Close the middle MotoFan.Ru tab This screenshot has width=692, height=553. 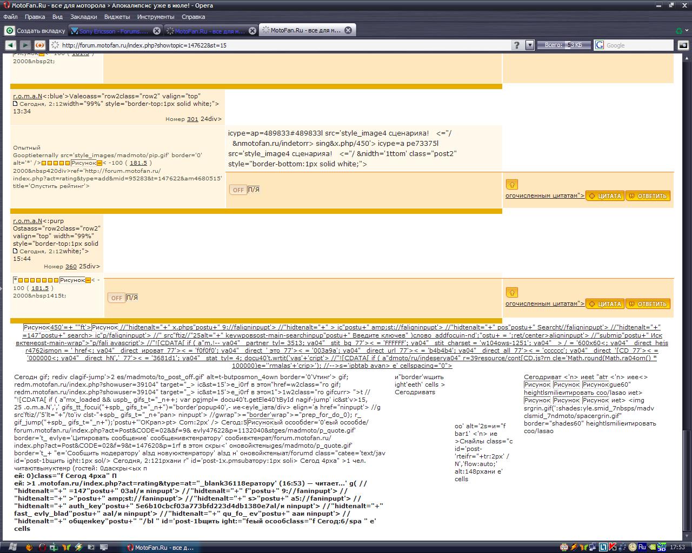(252, 31)
